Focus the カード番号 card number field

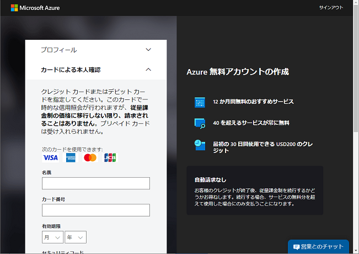tap(96, 210)
